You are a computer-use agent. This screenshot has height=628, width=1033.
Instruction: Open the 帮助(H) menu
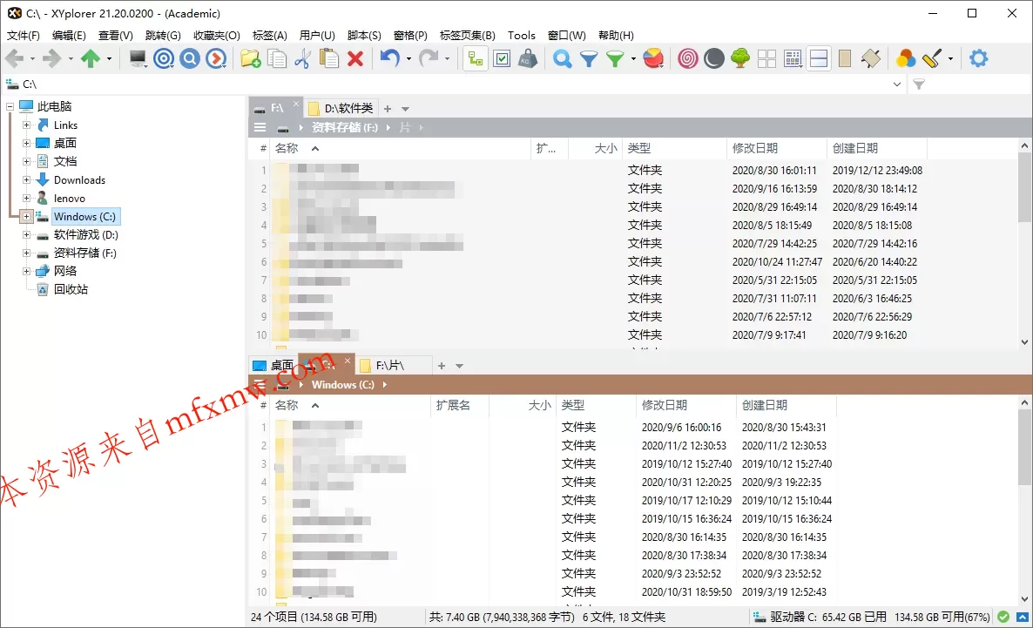[x=616, y=35]
